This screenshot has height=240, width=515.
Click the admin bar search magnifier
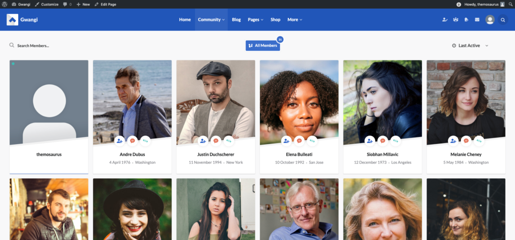(x=511, y=4)
